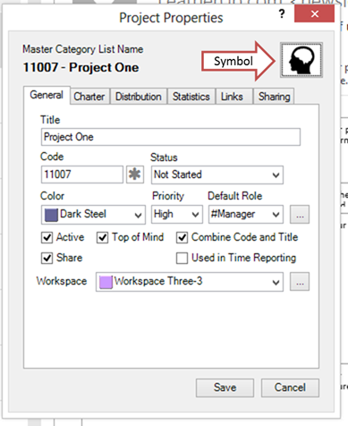Open the Statistics tab

tap(191, 97)
